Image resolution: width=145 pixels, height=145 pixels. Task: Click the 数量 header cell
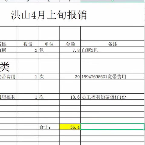[x=28, y=44]
